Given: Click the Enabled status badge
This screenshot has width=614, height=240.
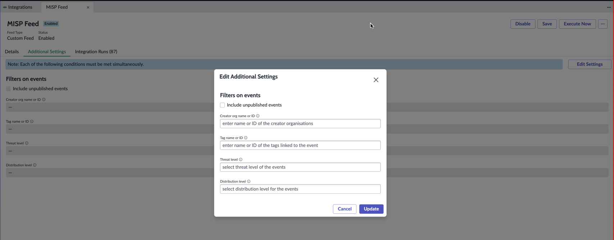Looking at the screenshot, I should pyautogui.click(x=51, y=24).
